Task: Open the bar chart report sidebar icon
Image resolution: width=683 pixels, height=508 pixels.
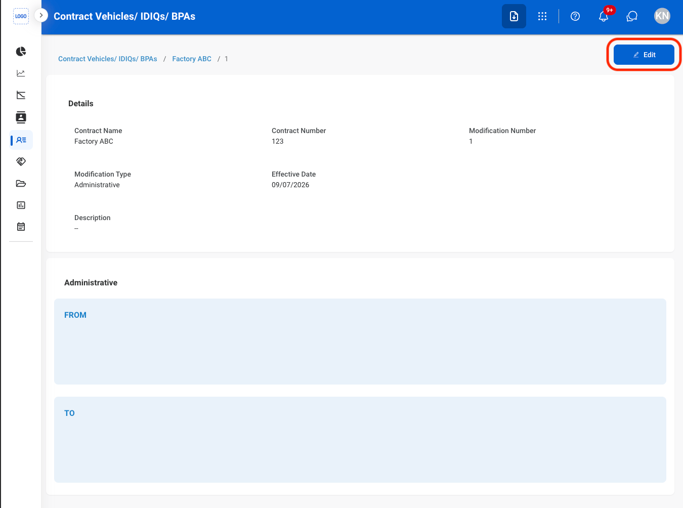Action: click(x=21, y=205)
